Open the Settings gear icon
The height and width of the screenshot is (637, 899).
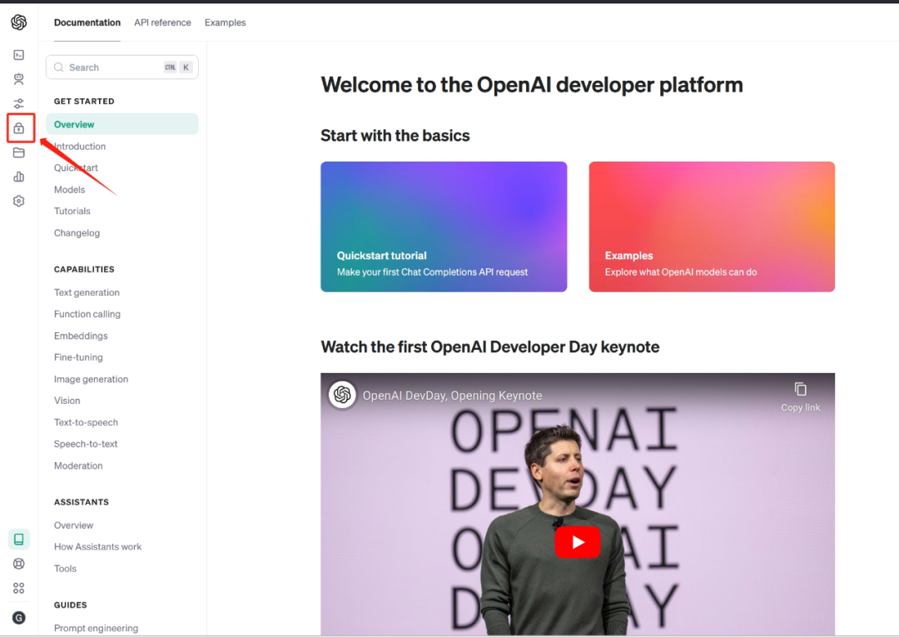pos(18,201)
